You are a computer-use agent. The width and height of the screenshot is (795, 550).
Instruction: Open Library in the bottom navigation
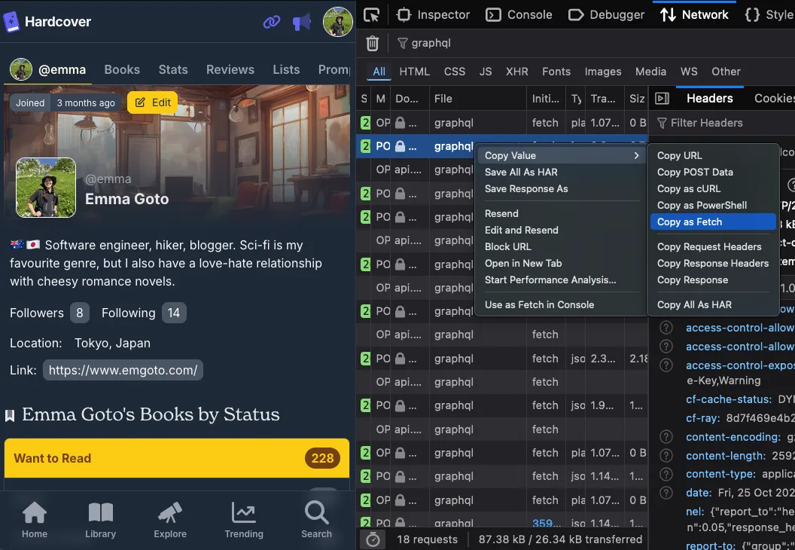(x=100, y=521)
